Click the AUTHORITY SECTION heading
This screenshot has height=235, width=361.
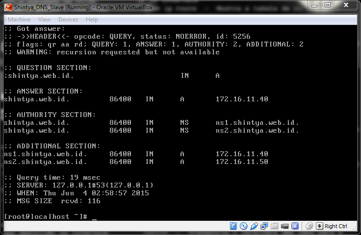coord(50,115)
